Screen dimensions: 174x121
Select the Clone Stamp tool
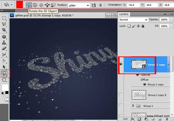4,43
